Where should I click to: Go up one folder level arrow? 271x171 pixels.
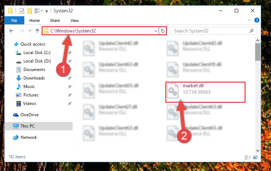[x=37, y=31]
